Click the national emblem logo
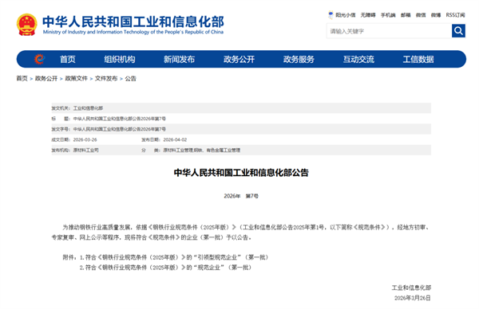The height and width of the screenshot is (309, 479). [x=27, y=25]
